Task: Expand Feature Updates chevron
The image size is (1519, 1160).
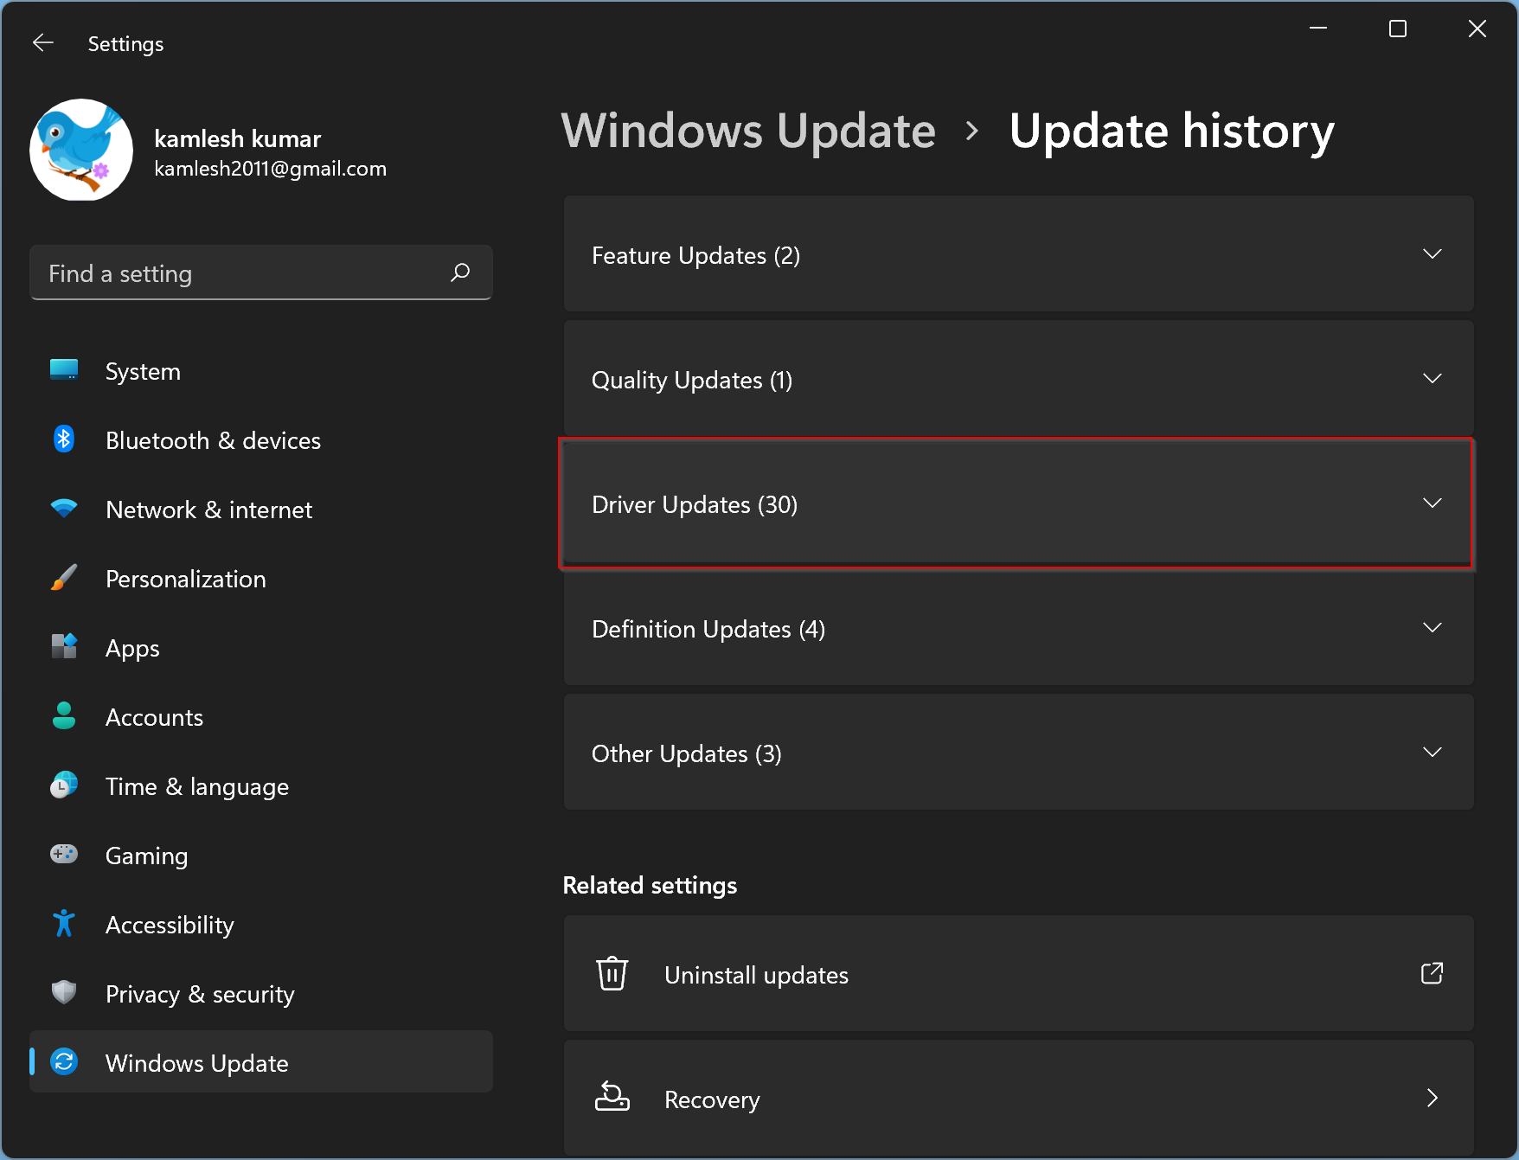Action: coord(1432,253)
